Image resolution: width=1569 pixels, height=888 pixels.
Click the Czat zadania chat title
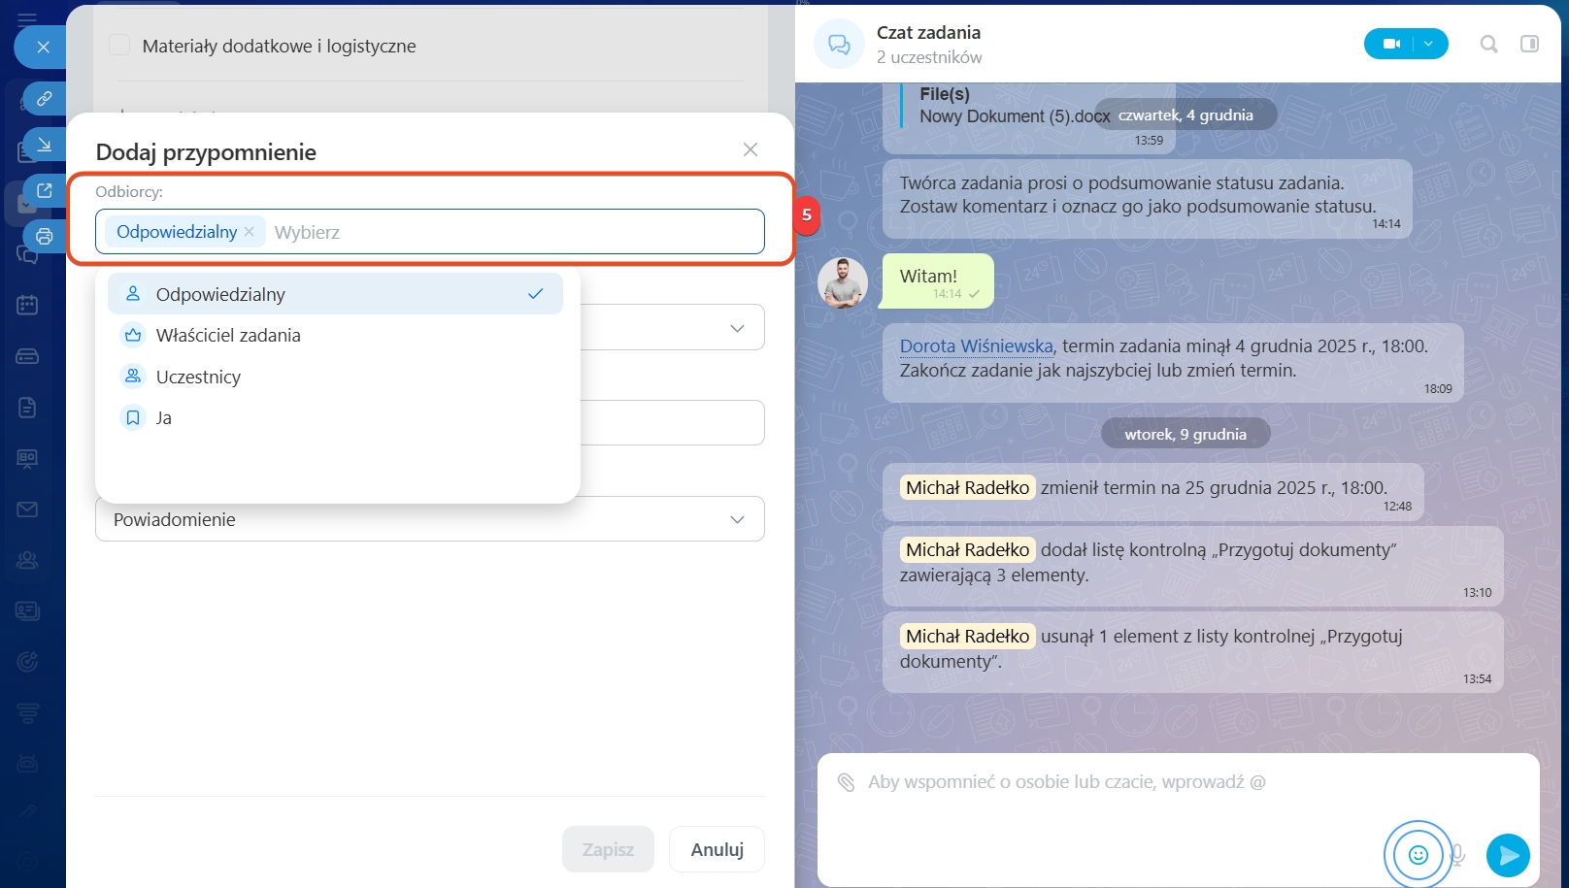click(x=928, y=32)
